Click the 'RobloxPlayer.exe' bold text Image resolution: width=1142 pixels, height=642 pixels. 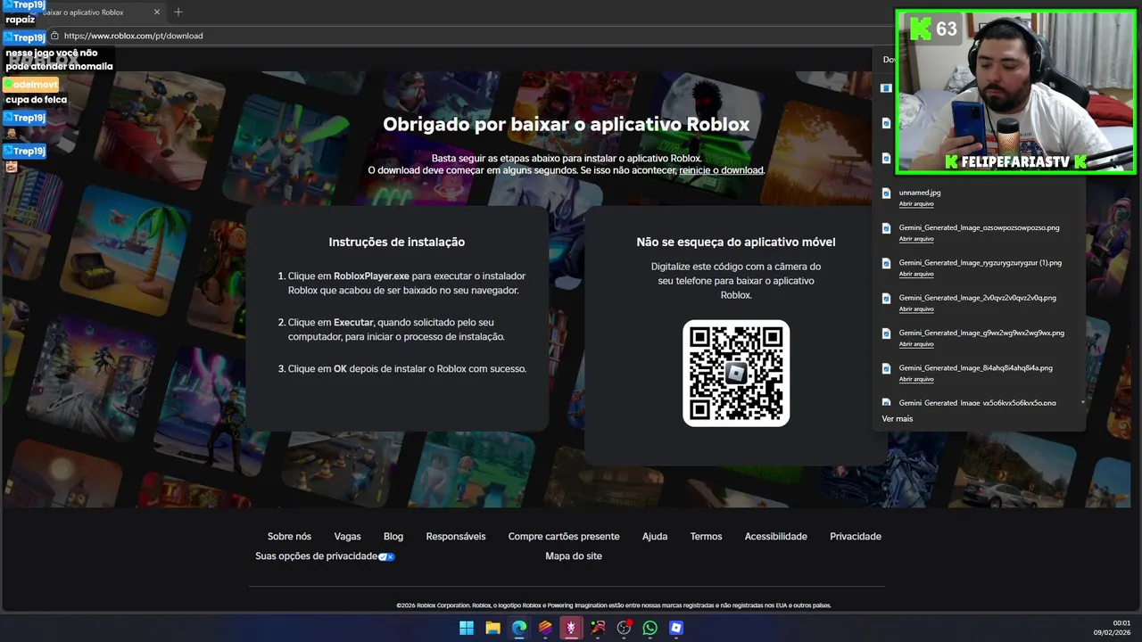[371, 276]
